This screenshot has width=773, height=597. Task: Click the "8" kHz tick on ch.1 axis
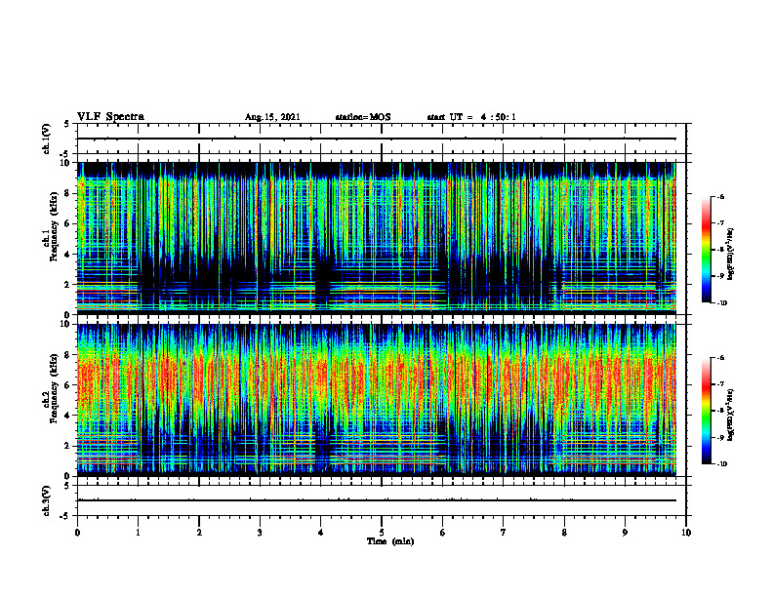click(69, 193)
